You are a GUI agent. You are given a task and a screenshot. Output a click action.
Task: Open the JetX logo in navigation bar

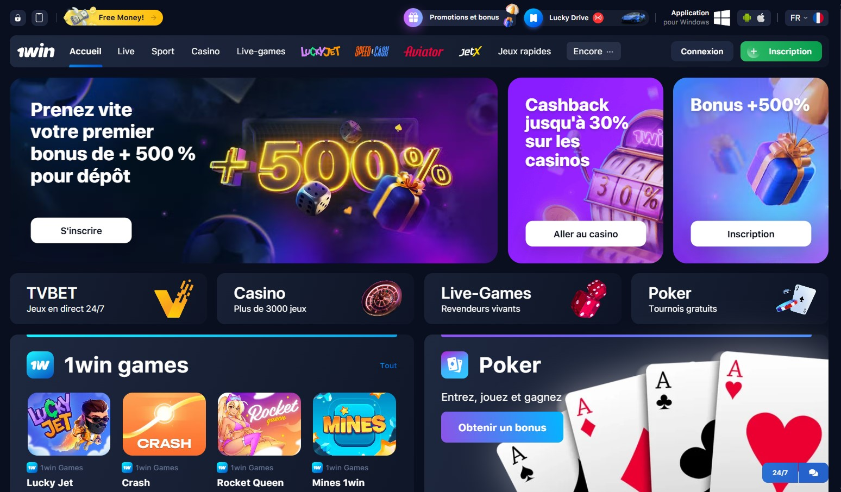tap(470, 52)
